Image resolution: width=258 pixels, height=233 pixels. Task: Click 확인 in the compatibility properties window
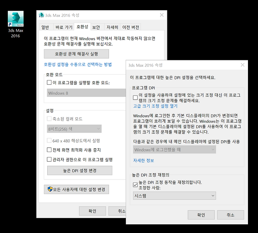point(92,211)
